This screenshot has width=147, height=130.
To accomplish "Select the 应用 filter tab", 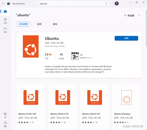I will 39,24.
